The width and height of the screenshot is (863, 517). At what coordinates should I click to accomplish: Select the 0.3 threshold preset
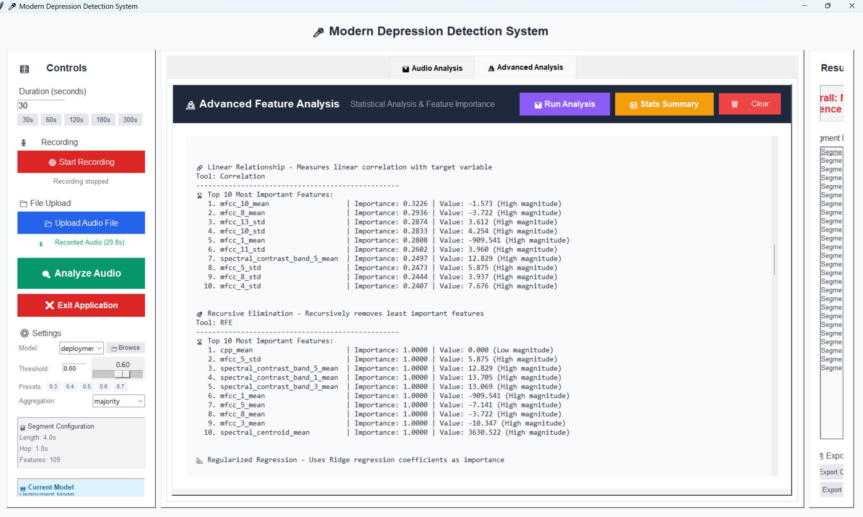(x=53, y=386)
